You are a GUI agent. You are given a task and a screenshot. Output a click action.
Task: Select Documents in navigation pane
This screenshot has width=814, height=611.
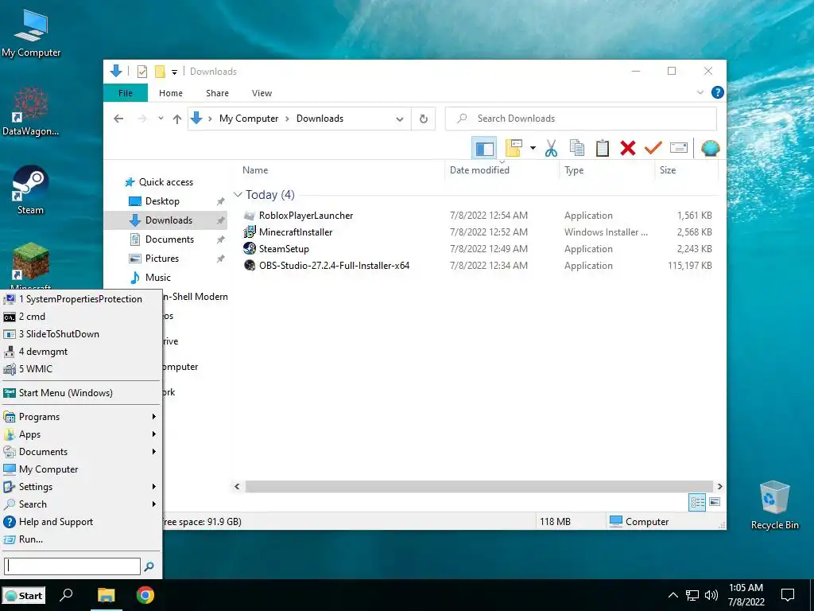[x=169, y=239]
